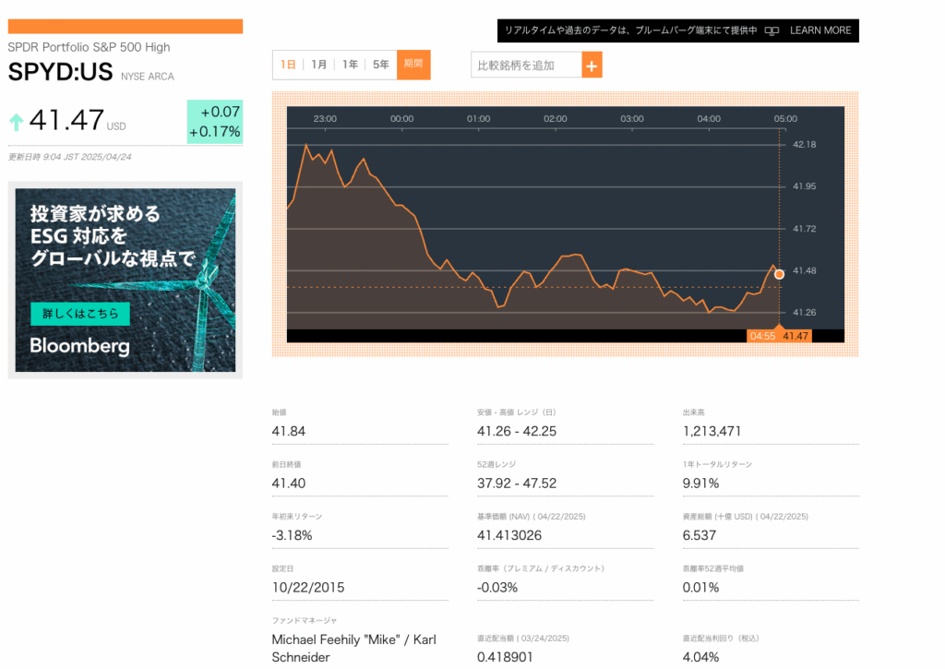Click the 0.01% 52-week average value
This screenshot has height=669, width=945.
click(x=701, y=588)
